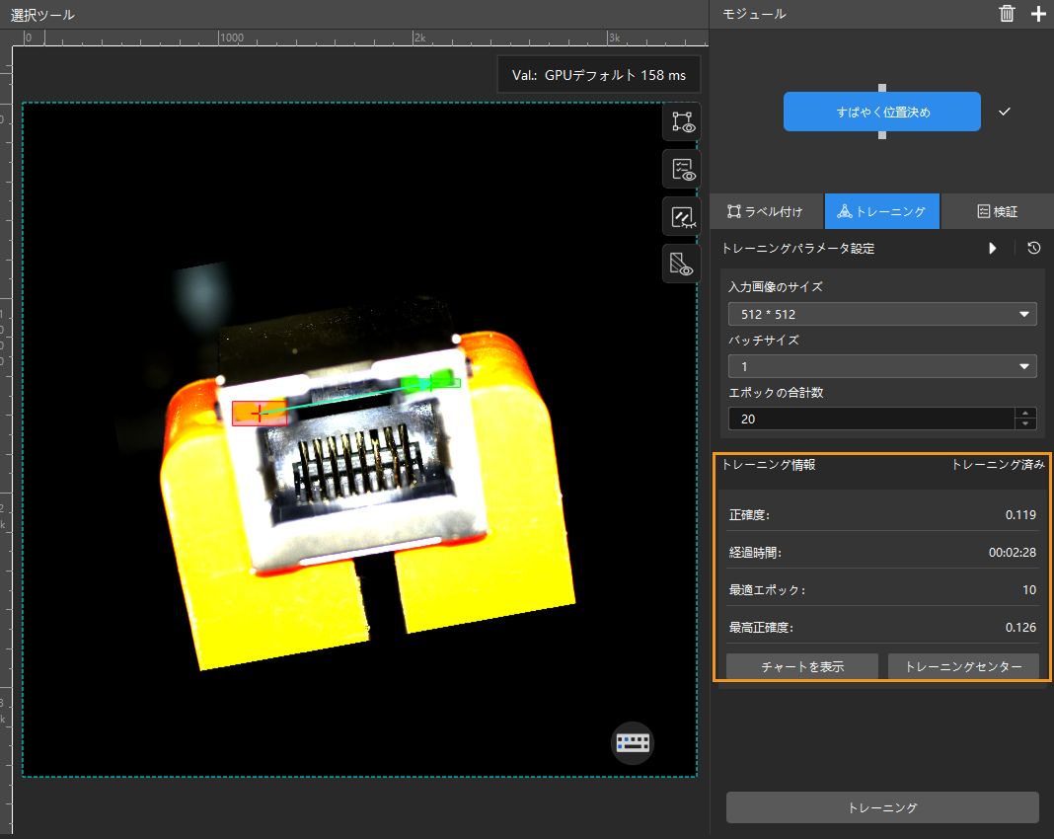Click the トレーニングパラメータ設定 heading
The width and height of the screenshot is (1054, 839).
pyautogui.click(x=797, y=249)
